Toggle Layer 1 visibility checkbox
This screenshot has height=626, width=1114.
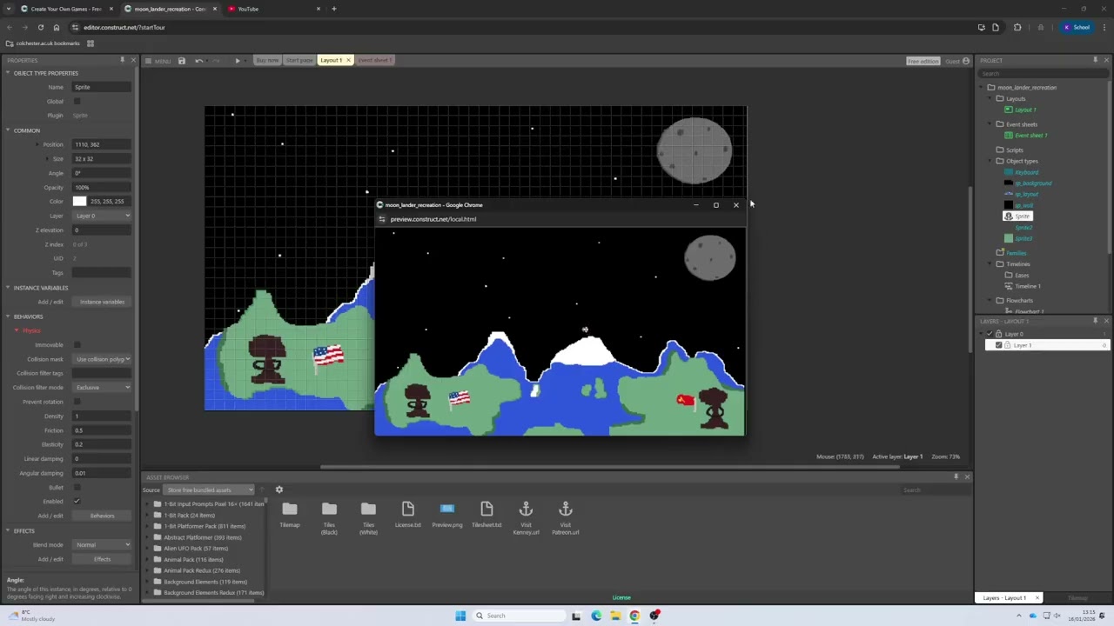coord(999,345)
